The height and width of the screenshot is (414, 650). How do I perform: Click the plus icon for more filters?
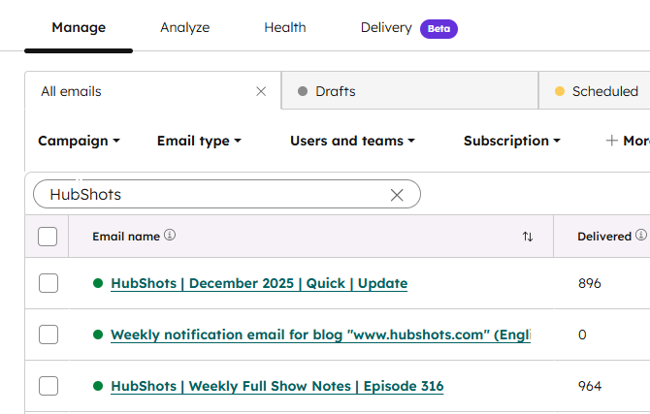611,141
